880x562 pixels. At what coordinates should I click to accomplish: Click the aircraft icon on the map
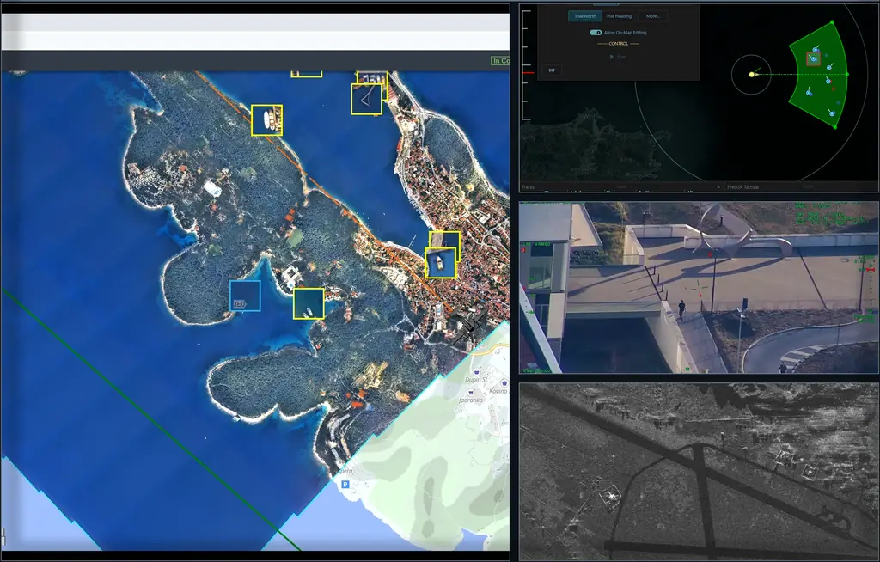pyautogui.click(x=468, y=329)
